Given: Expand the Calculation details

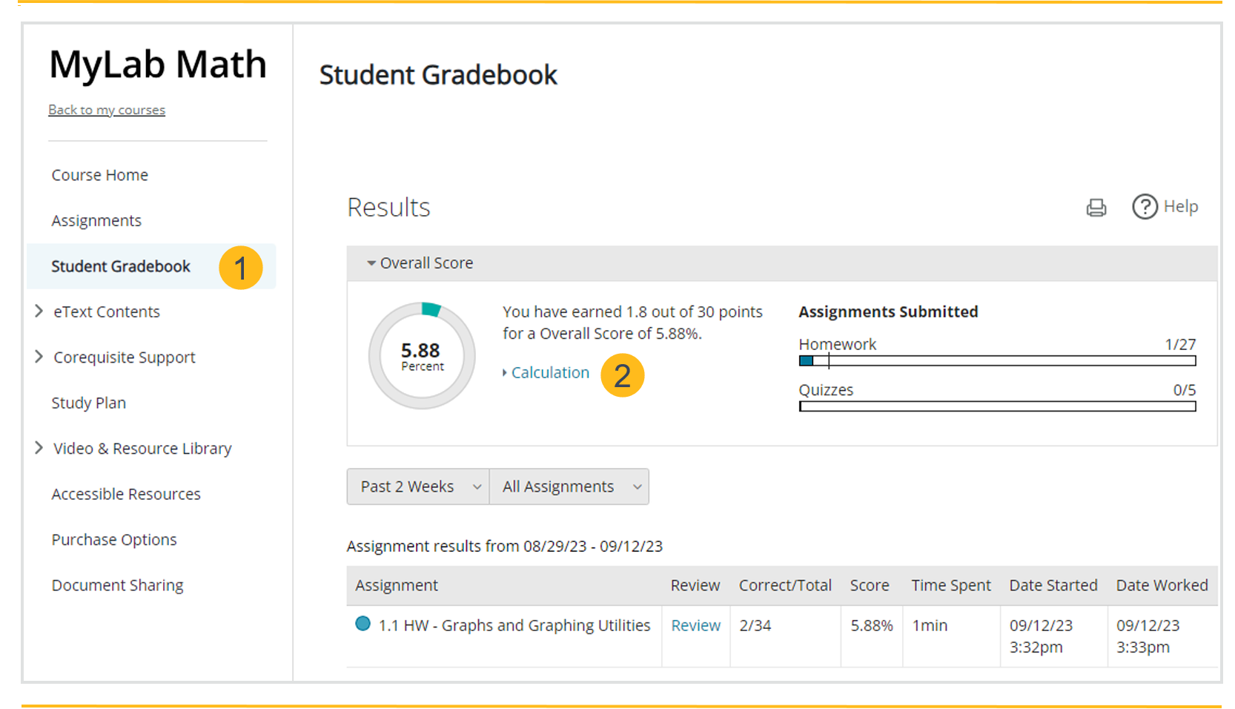Looking at the screenshot, I should point(546,372).
